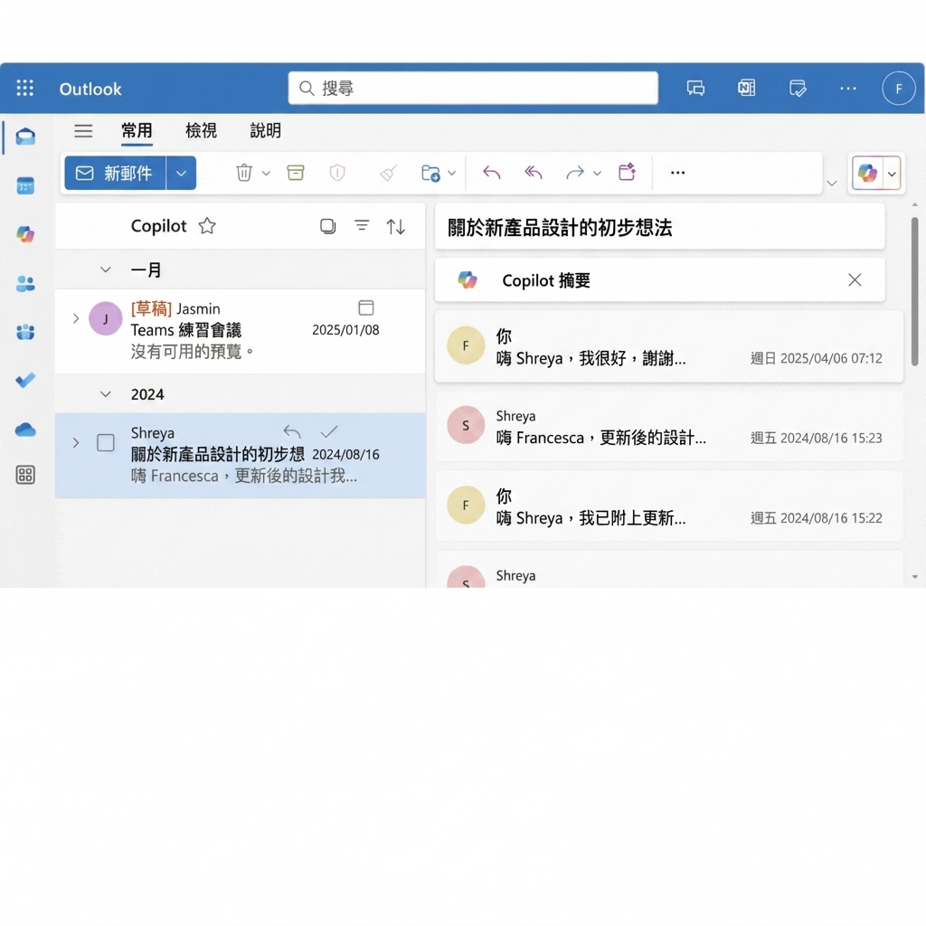
Task: Check the Shreya message checkbox
Action: pyautogui.click(x=106, y=443)
